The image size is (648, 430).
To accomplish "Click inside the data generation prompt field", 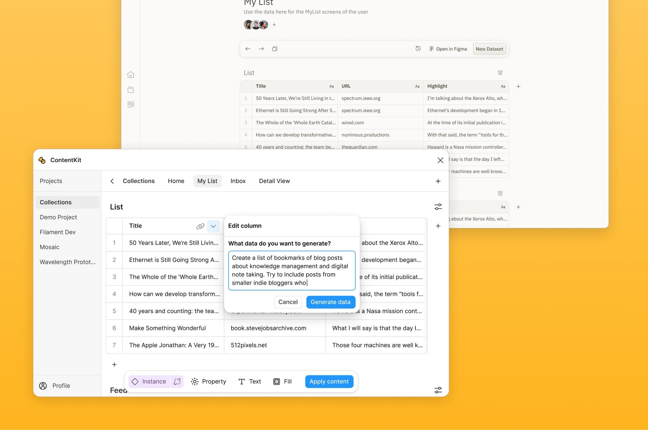I will click(x=292, y=270).
